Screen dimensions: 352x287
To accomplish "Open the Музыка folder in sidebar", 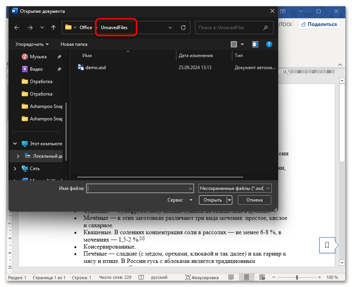I will (x=38, y=57).
